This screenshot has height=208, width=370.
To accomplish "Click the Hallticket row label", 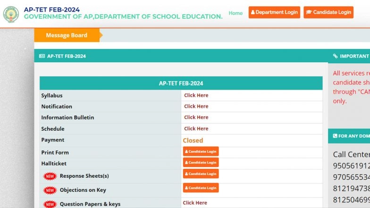I will click(54, 163).
